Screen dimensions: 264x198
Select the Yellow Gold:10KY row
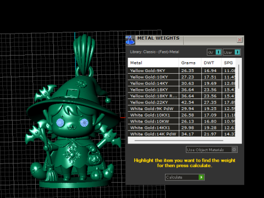click(182, 77)
